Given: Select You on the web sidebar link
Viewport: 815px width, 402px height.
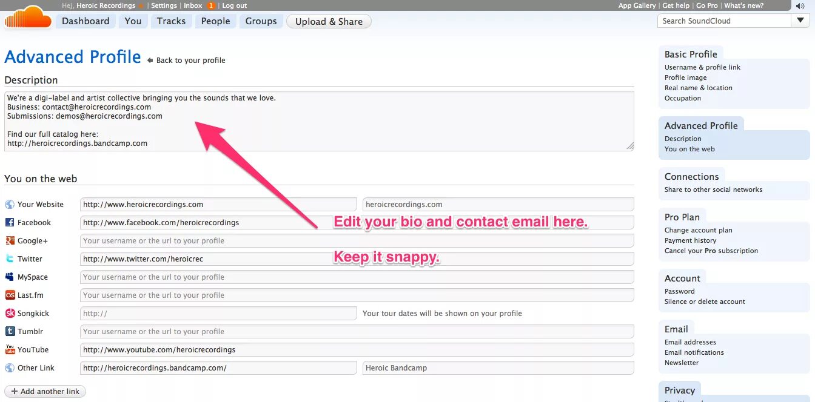Looking at the screenshot, I should [689, 149].
